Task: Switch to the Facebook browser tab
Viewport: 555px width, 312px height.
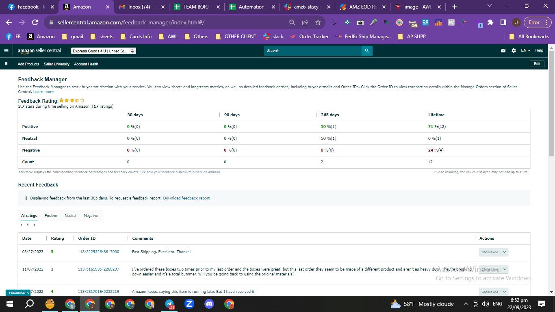Action: [30, 7]
